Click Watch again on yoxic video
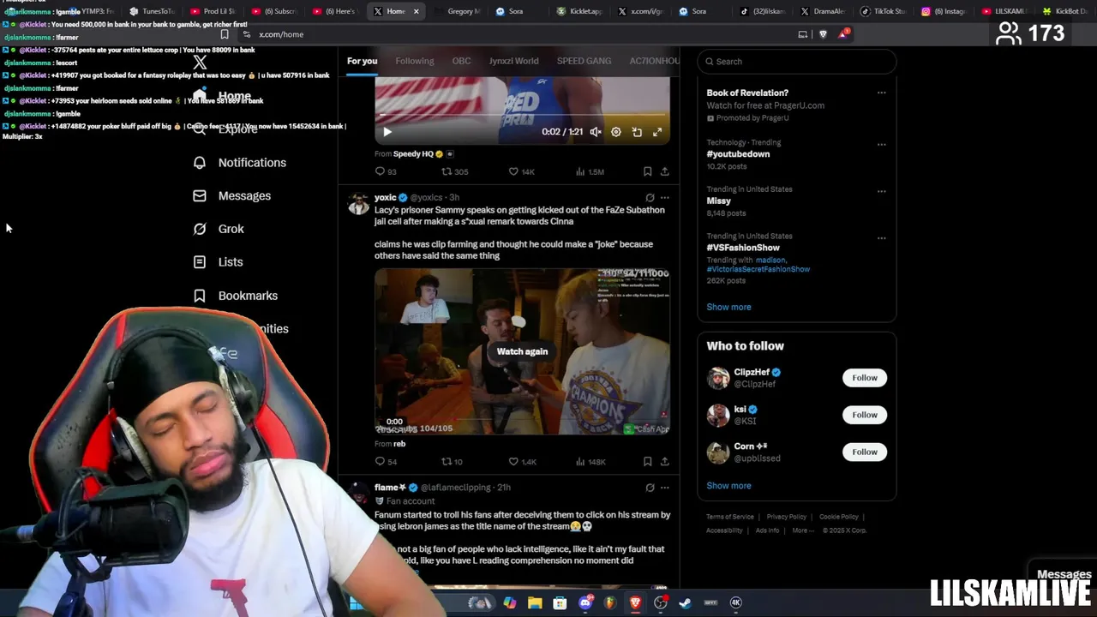The image size is (1097, 617). tap(522, 351)
